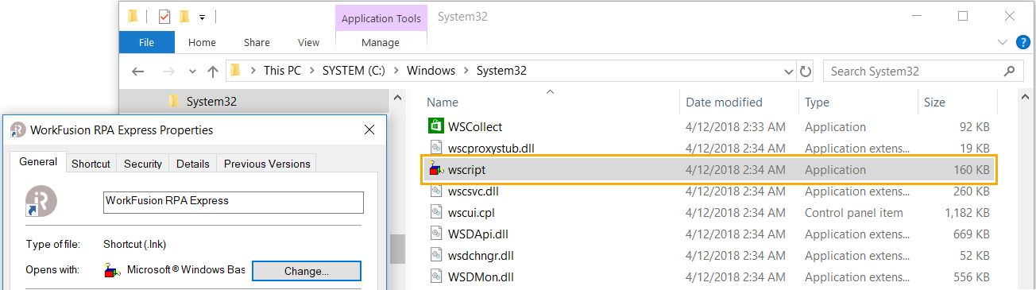
Task: Select System32 in the navigation pane
Action: click(211, 101)
